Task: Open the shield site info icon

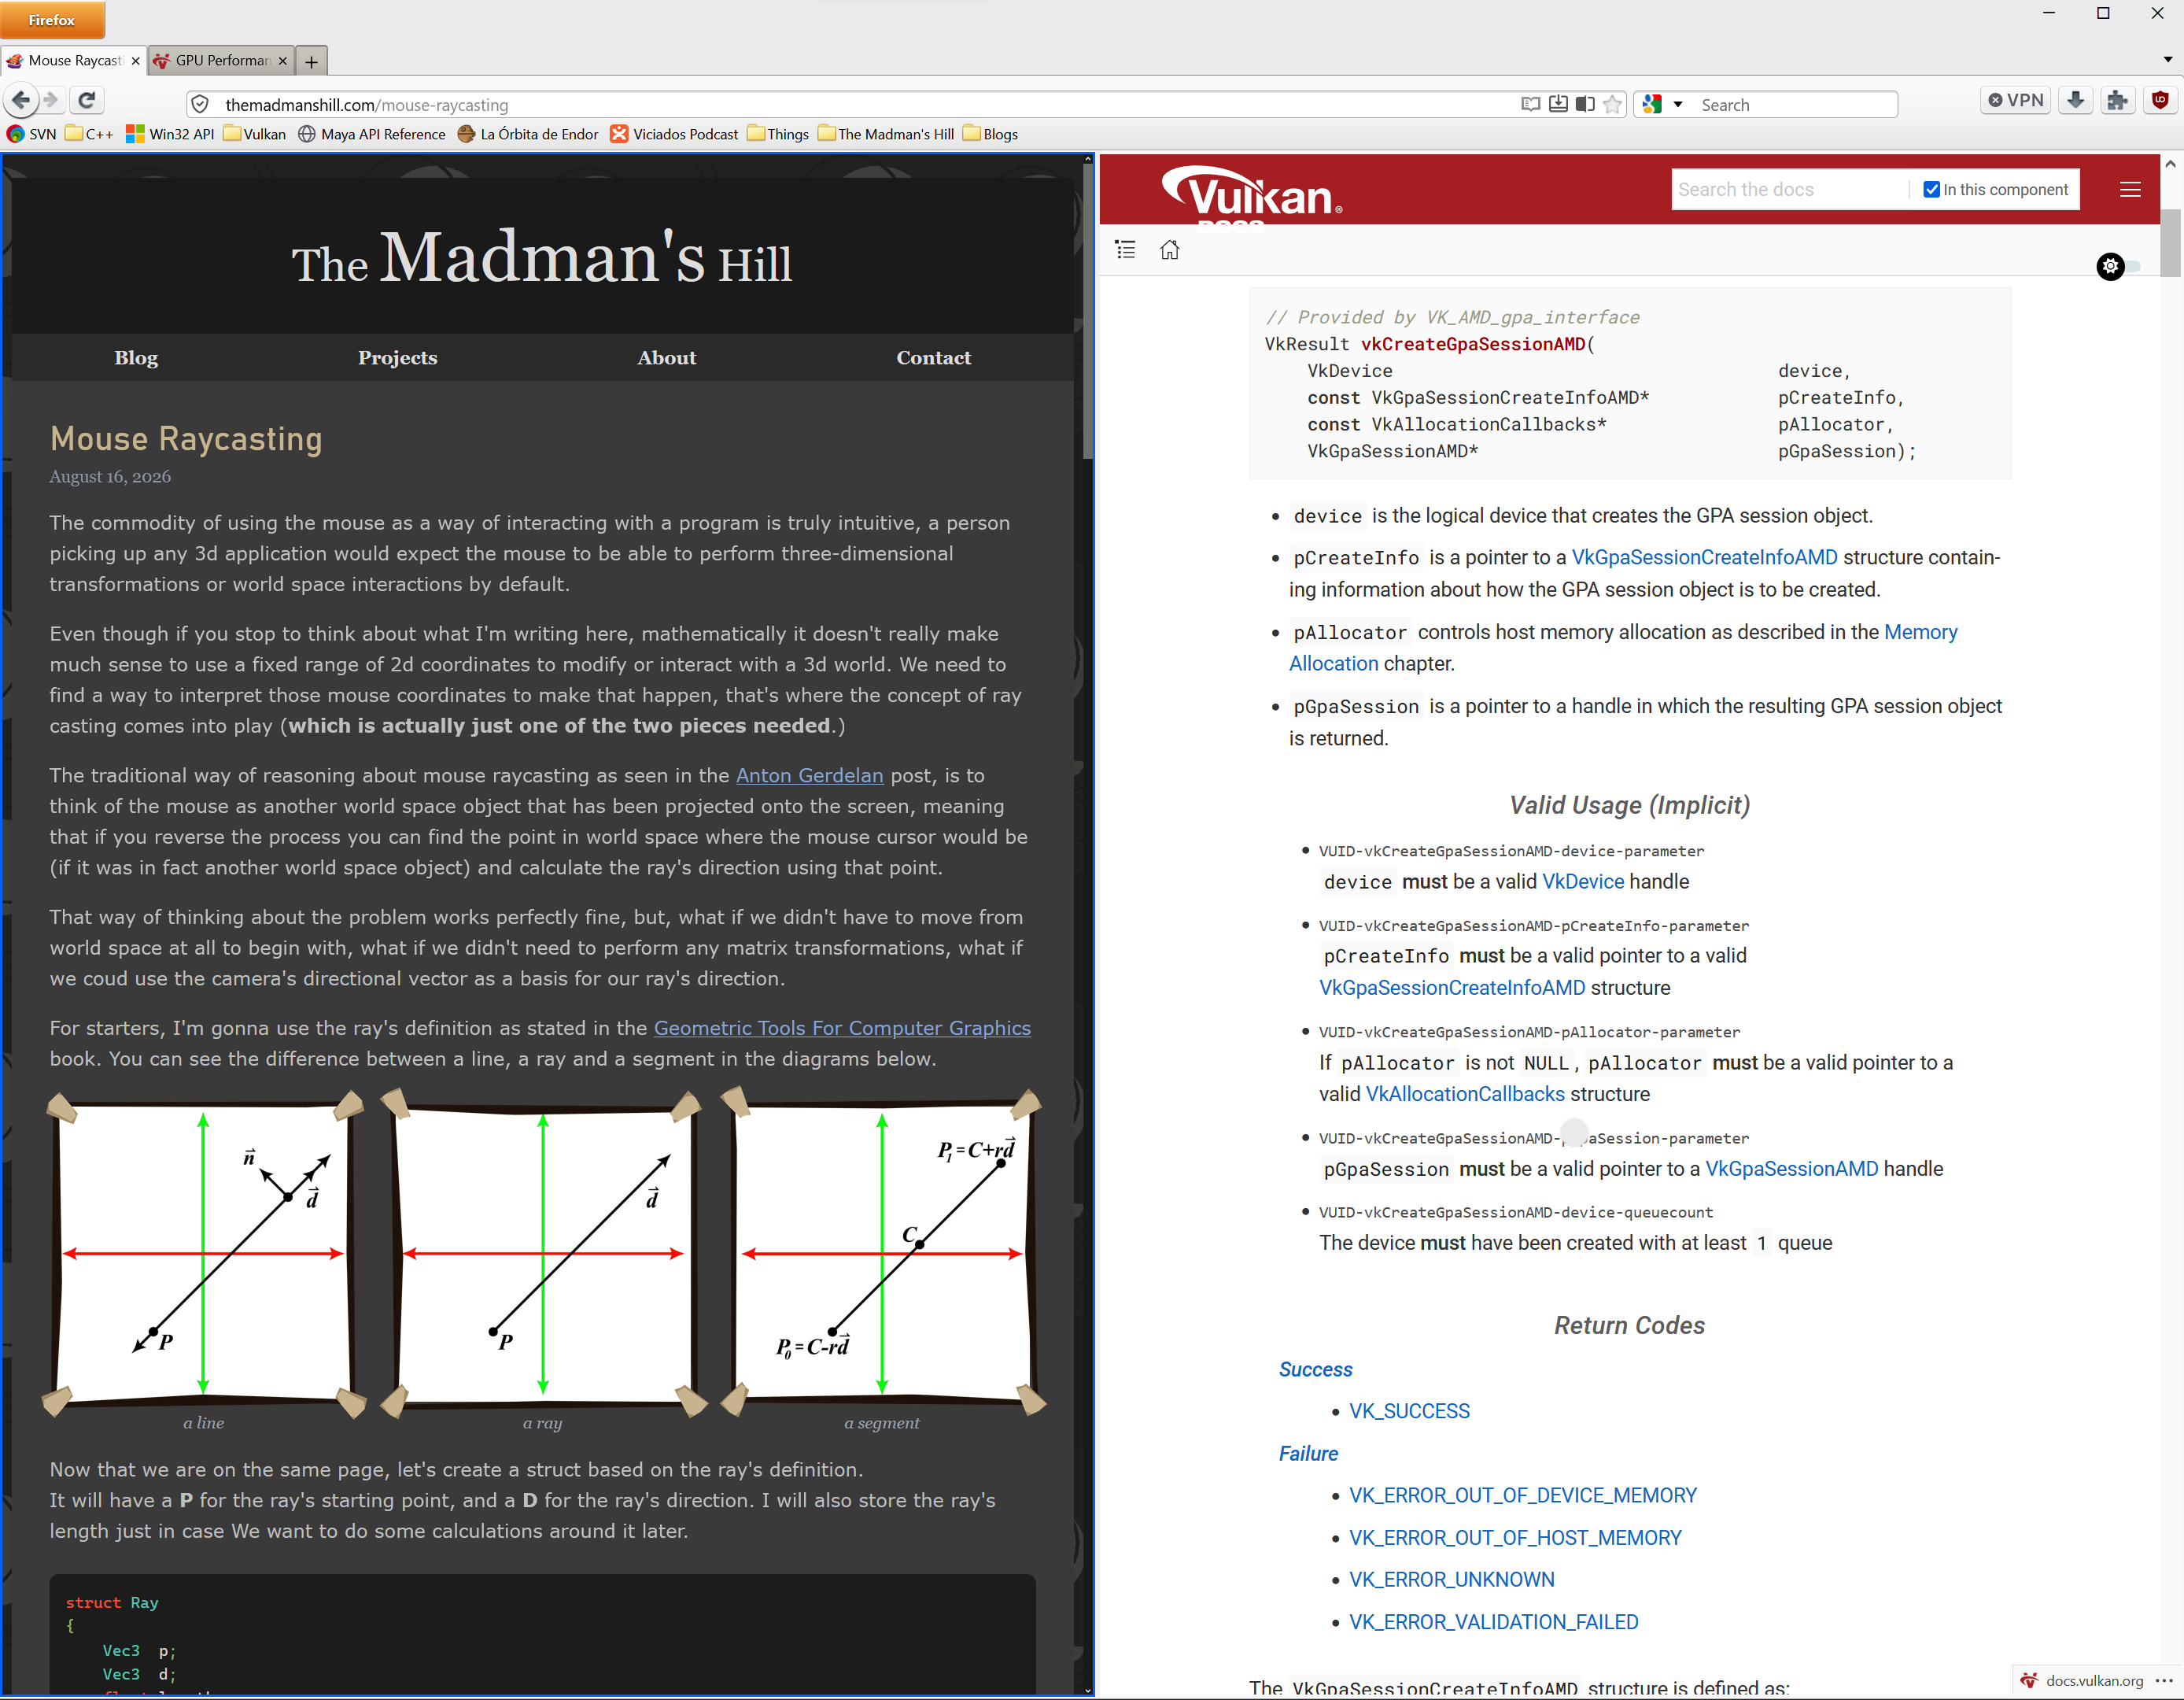Action: (x=200, y=104)
